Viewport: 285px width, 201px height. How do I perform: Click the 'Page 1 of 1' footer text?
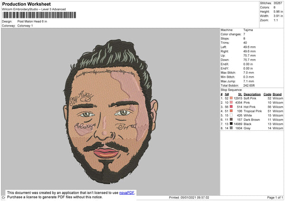click(275, 197)
